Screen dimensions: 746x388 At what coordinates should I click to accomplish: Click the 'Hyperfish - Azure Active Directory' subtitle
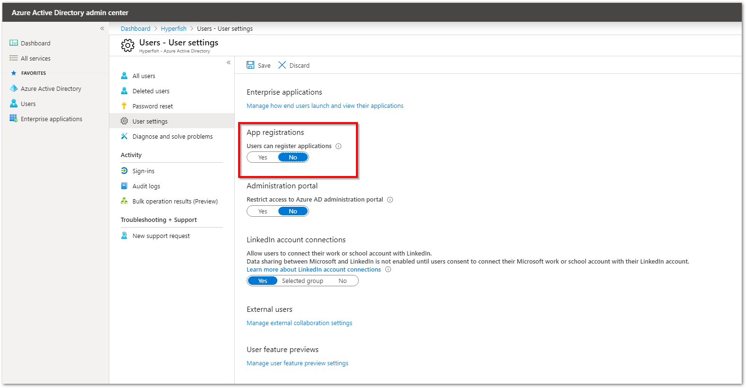coord(175,51)
